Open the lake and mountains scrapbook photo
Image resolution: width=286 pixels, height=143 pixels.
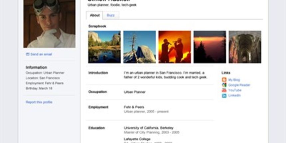(x=104, y=47)
